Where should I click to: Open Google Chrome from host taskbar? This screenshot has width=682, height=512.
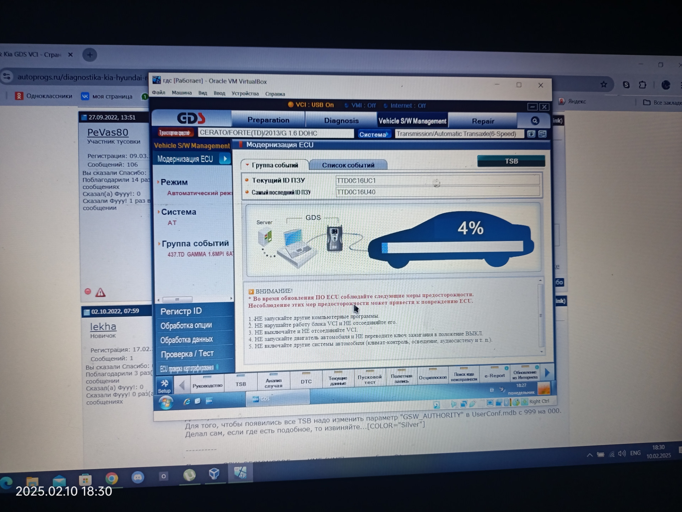[112, 479]
